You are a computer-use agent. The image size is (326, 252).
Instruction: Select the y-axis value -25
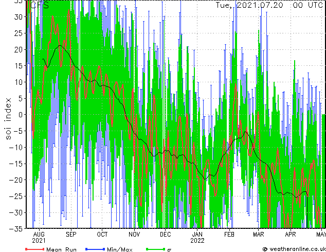(16, 196)
